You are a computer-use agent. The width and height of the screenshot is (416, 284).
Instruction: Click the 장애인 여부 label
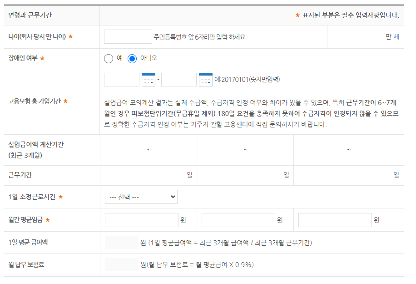[23, 58]
